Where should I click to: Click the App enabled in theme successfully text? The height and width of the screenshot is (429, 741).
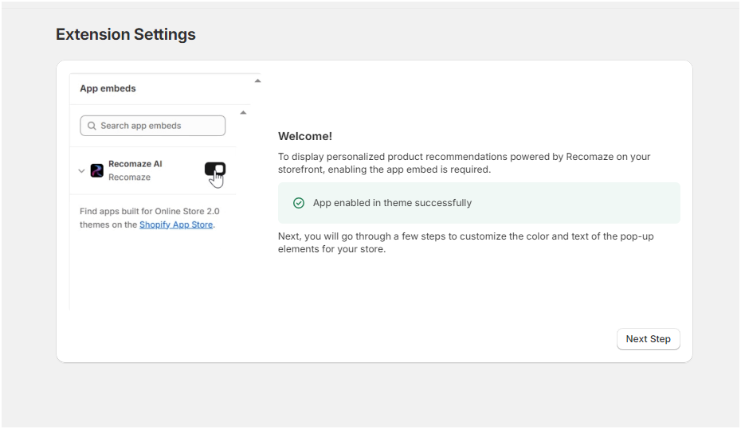(392, 203)
